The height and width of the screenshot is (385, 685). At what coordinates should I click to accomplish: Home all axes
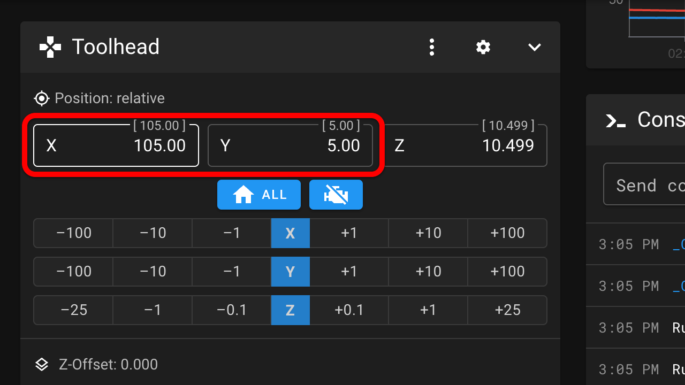[x=259, y=195]
